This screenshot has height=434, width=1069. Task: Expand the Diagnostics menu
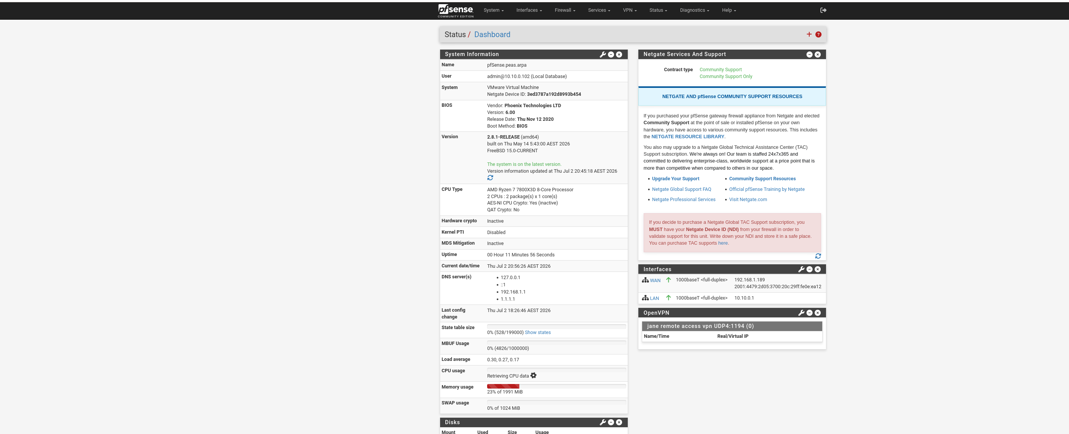[x=694, y=10]
